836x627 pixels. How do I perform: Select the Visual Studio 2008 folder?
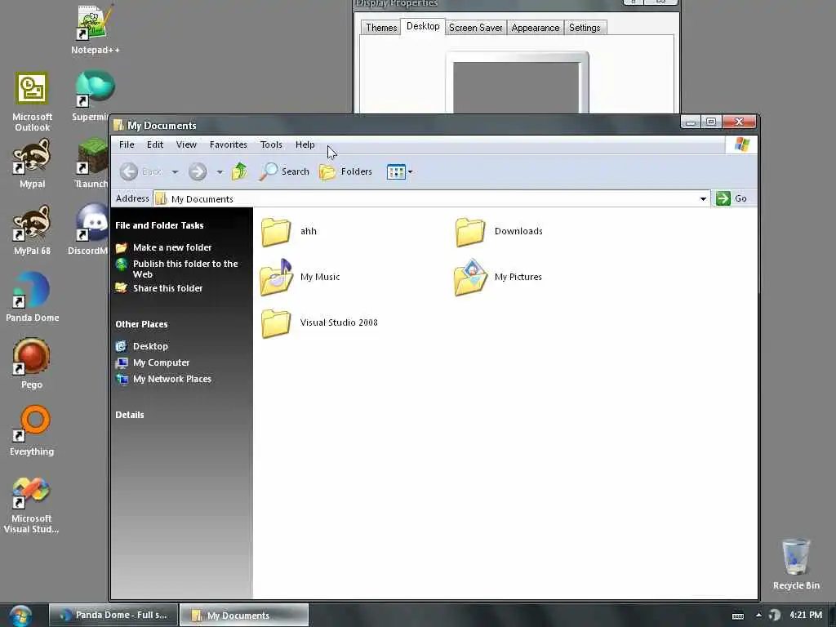tap(319, 322)
